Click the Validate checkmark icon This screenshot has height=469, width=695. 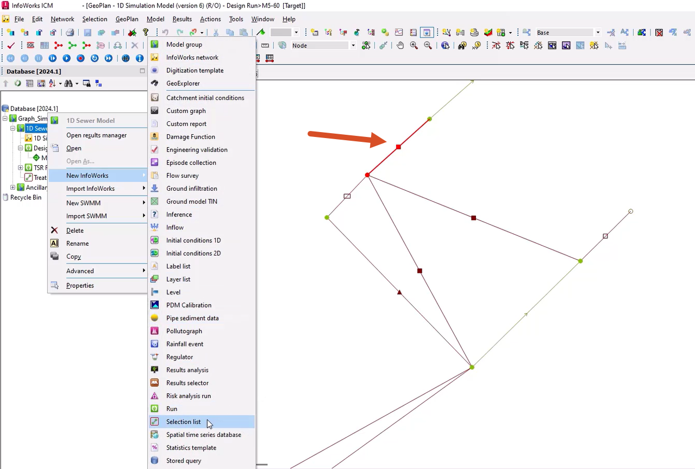click(x=11, y=46)
